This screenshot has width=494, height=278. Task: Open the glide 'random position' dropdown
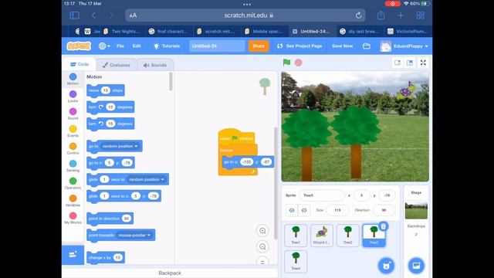(x=147, y=179)
